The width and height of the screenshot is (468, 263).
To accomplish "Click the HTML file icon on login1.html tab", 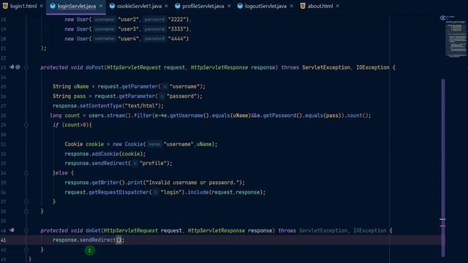I will (5, 6).
